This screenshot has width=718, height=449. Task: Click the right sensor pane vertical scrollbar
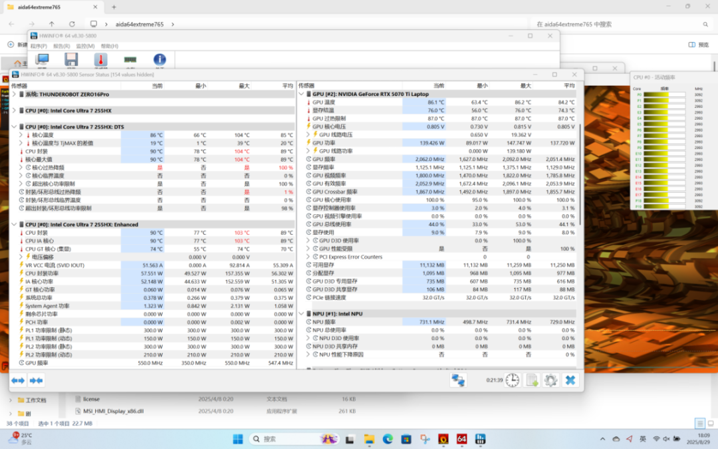pyautogui.click(x=580, y=174)
